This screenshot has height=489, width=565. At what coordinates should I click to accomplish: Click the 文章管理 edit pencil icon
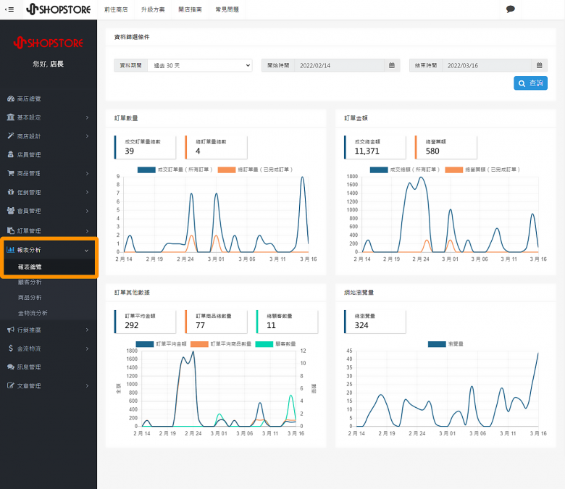[11, 385]
